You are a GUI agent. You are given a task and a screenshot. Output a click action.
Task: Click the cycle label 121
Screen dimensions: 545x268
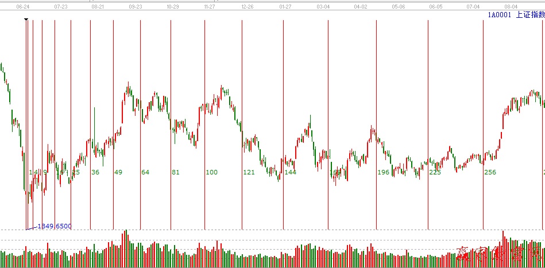tap(249, 172)
